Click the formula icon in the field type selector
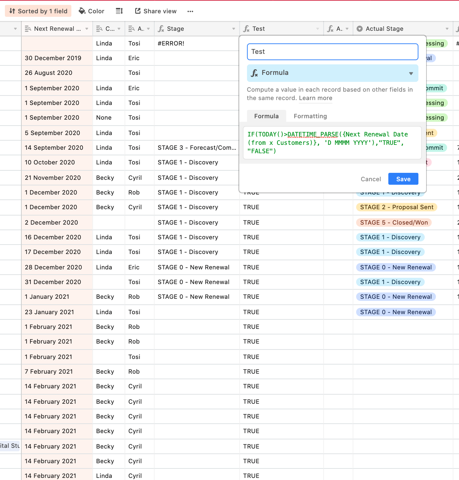This screenshot has height=480, width=459. point(254,73)
